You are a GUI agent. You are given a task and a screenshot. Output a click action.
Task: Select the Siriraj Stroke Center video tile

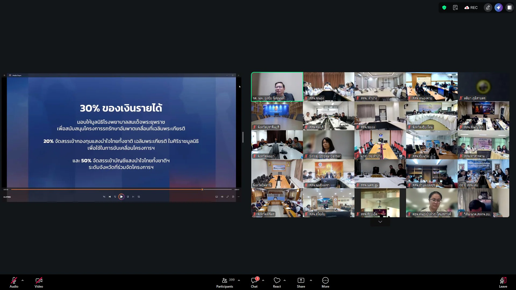329,145
